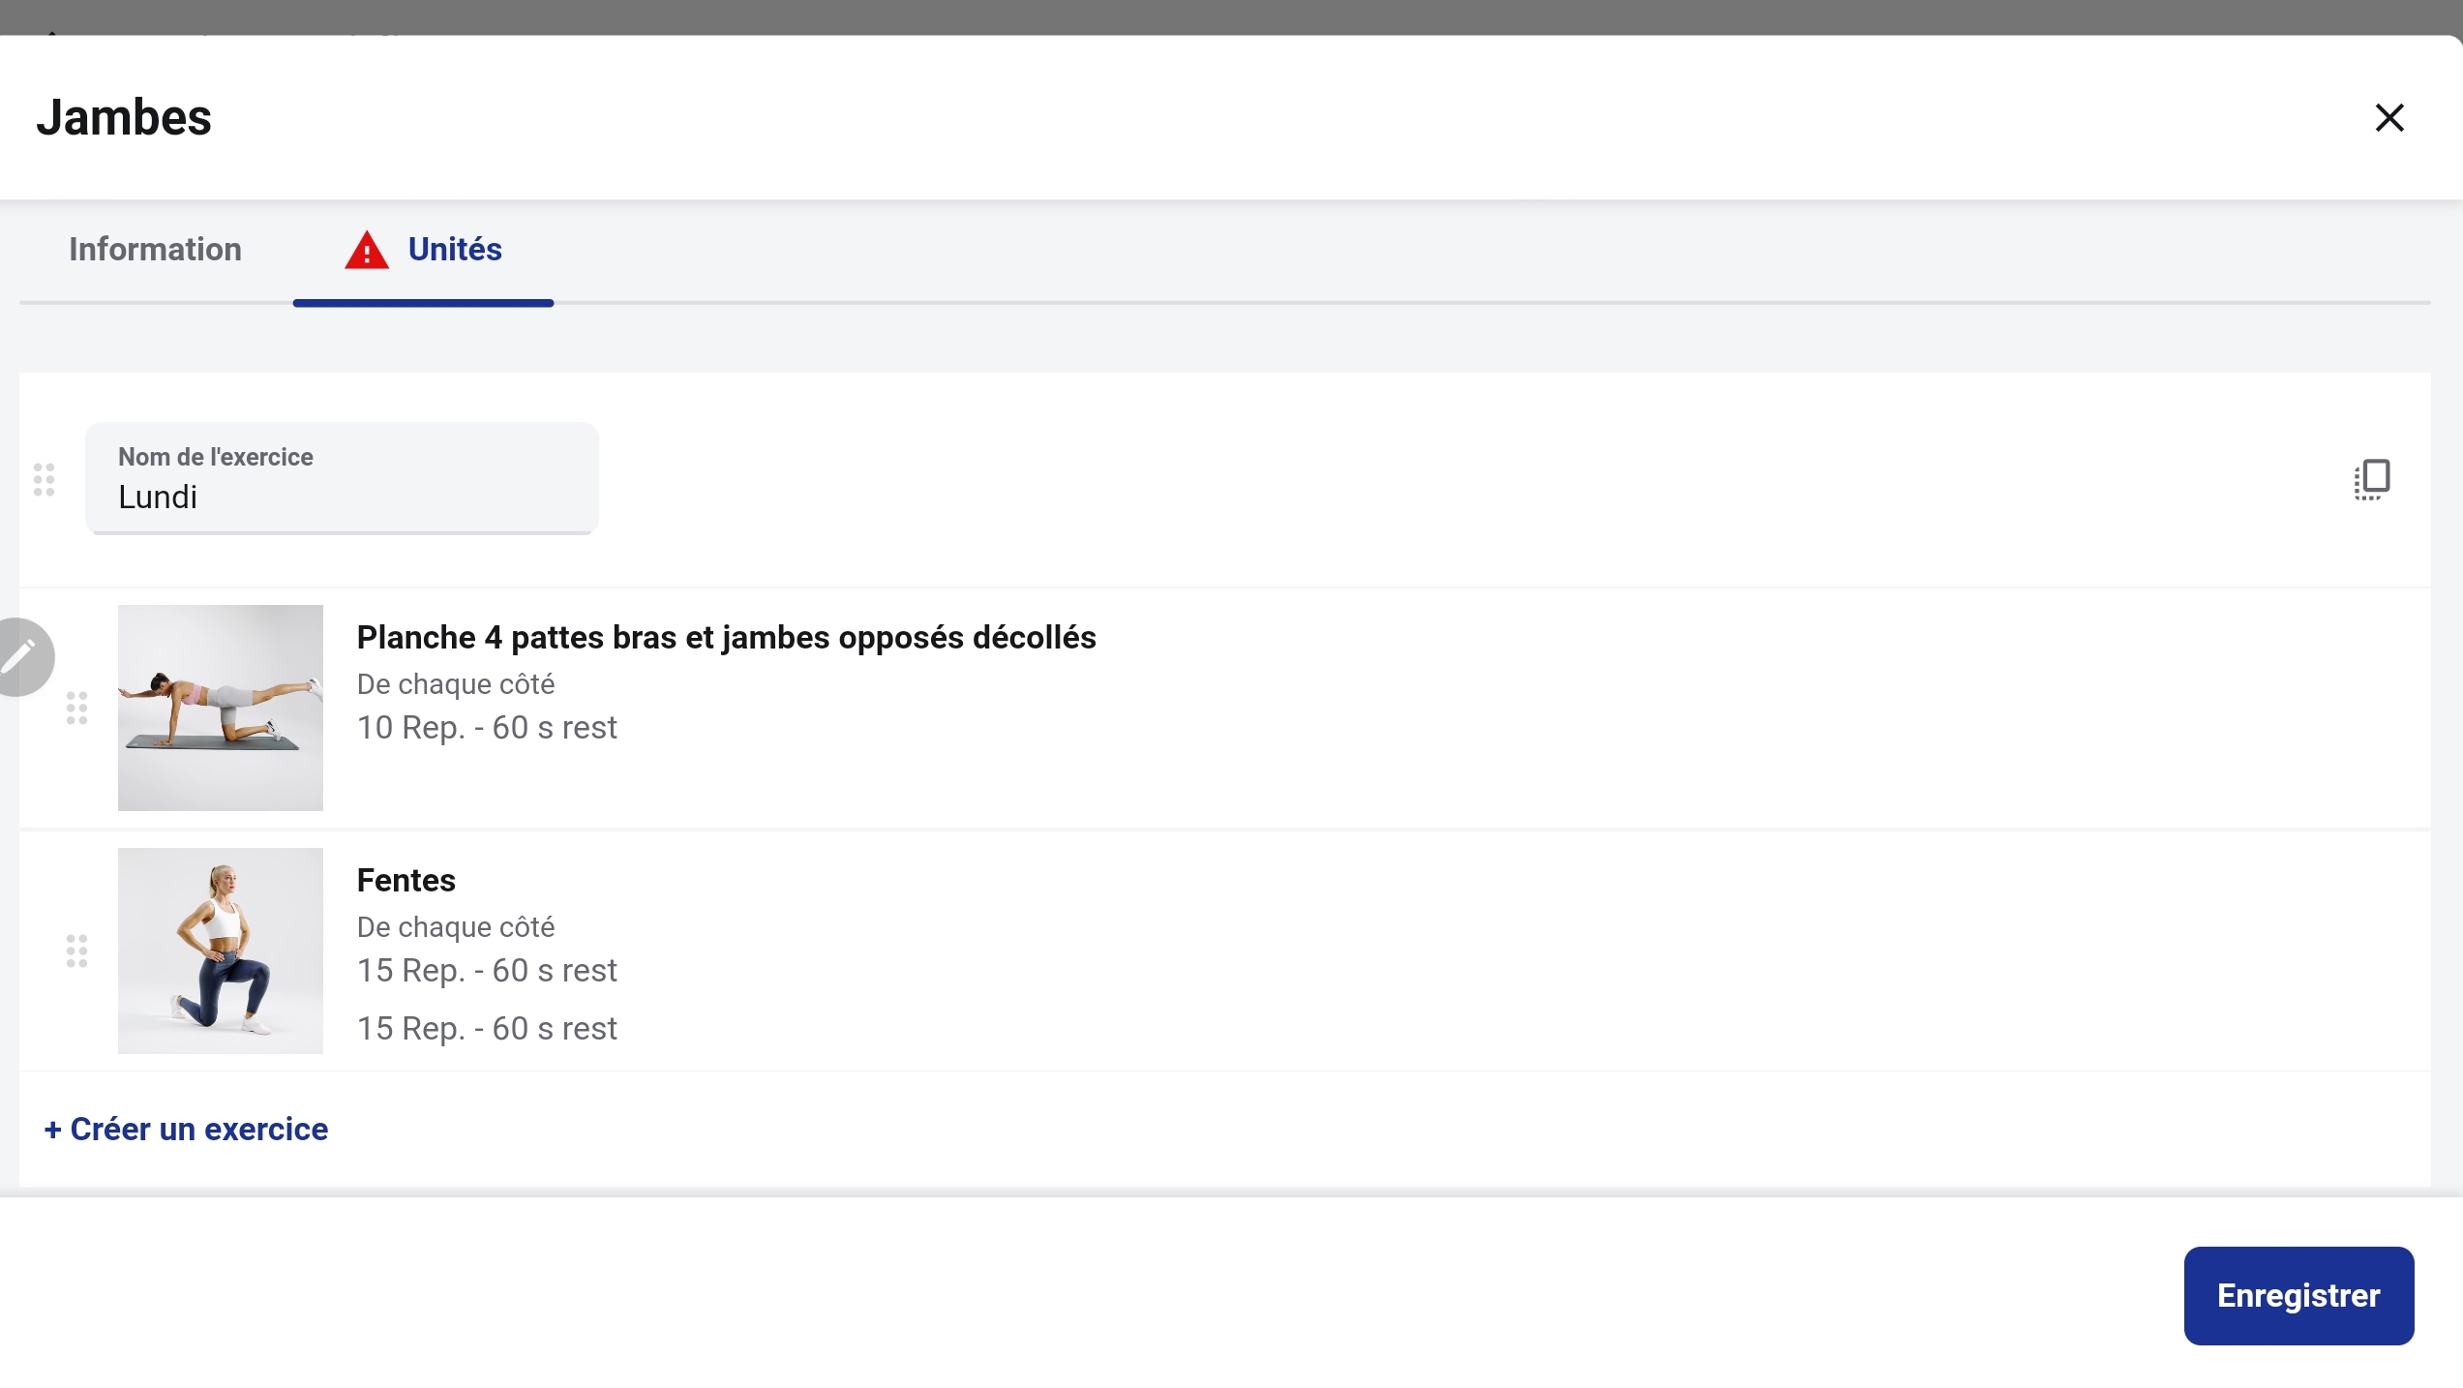Open the Fentes lunge exercise thumbnail

[221, 950]
